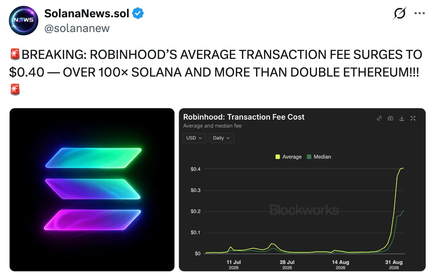Click the SolanaNews.sol display name
The image size is (436, 279).
pyautogui.click(x=87, y=13)
